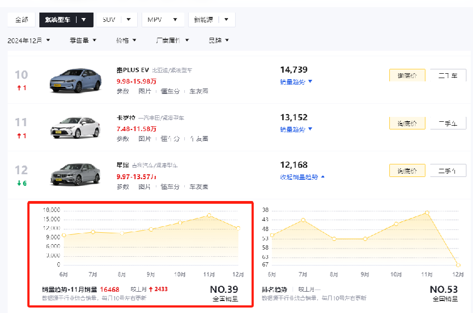
Task: Click the 16468 November sales value
Action: [109, 290]
